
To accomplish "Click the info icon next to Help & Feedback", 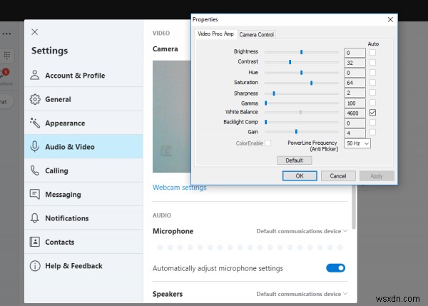I will [35, 266].
